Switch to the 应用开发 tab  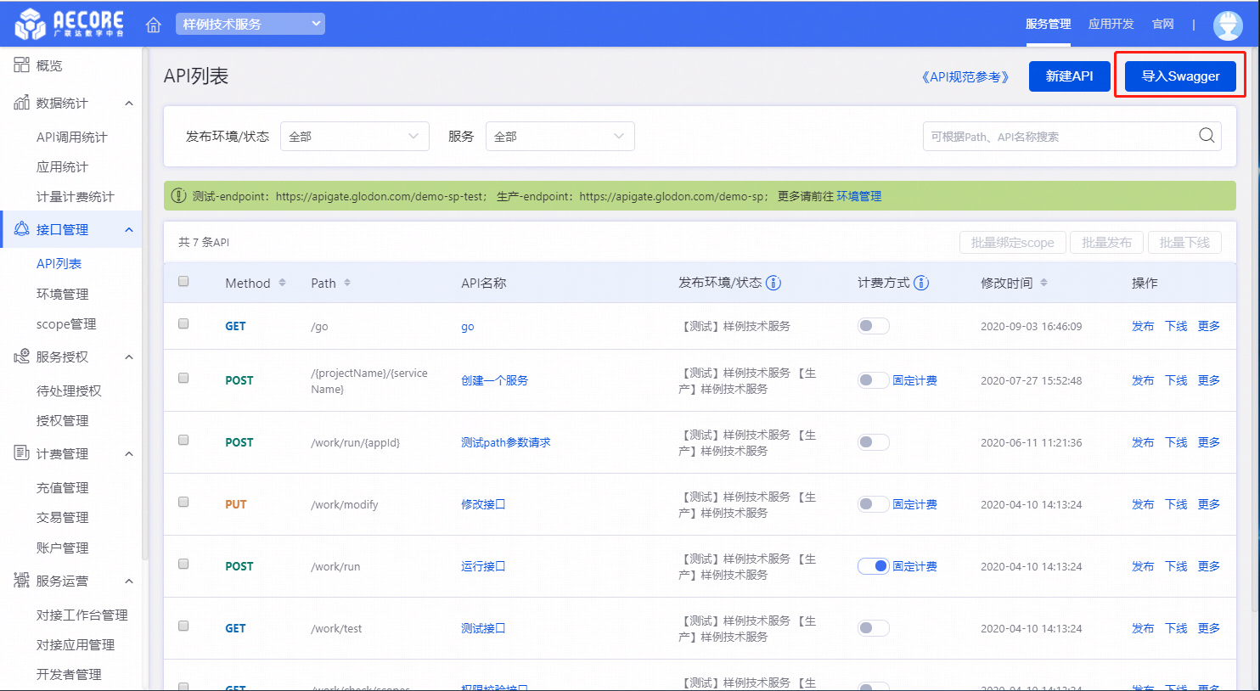tap(1111, 24)
